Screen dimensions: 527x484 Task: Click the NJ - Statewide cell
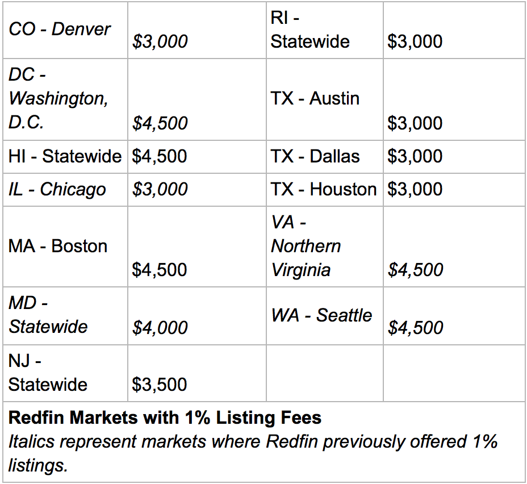48,372
